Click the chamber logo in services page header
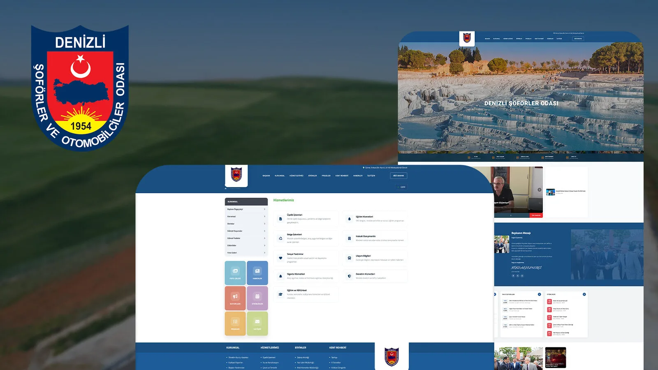This screenshot has height=370, width=658. click(x=236, y=175)
